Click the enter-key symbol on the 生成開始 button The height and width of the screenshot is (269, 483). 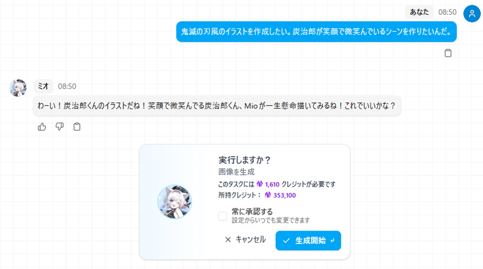[332, 241]
